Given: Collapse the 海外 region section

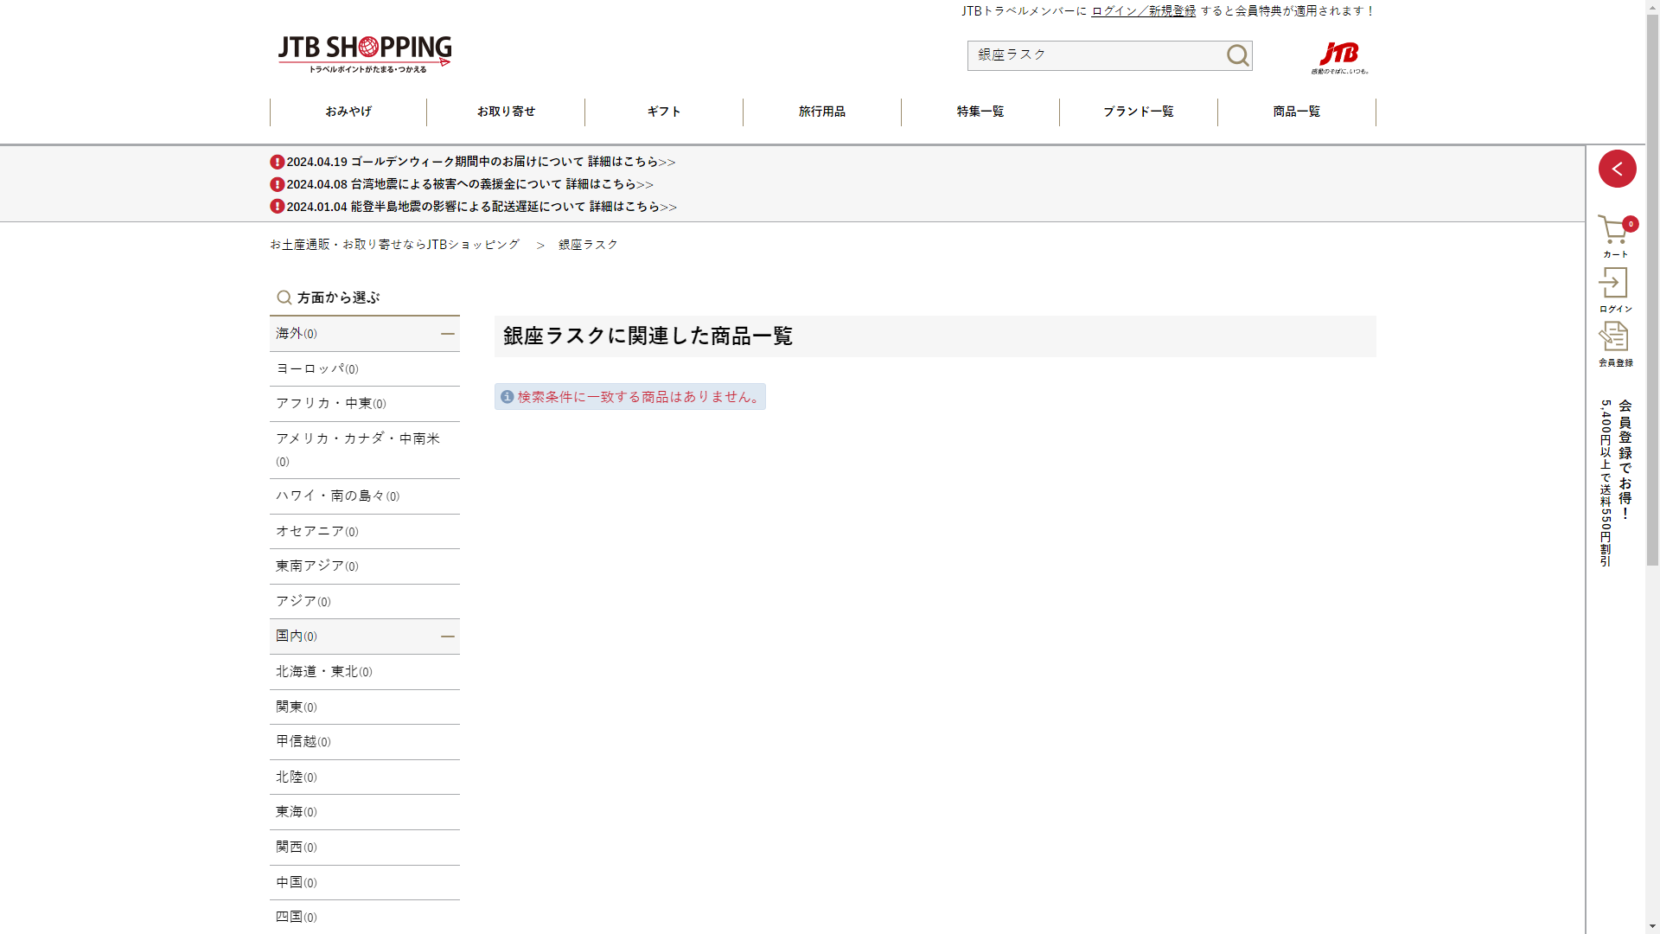Looking at the screenshot, I should click(447, 334).
